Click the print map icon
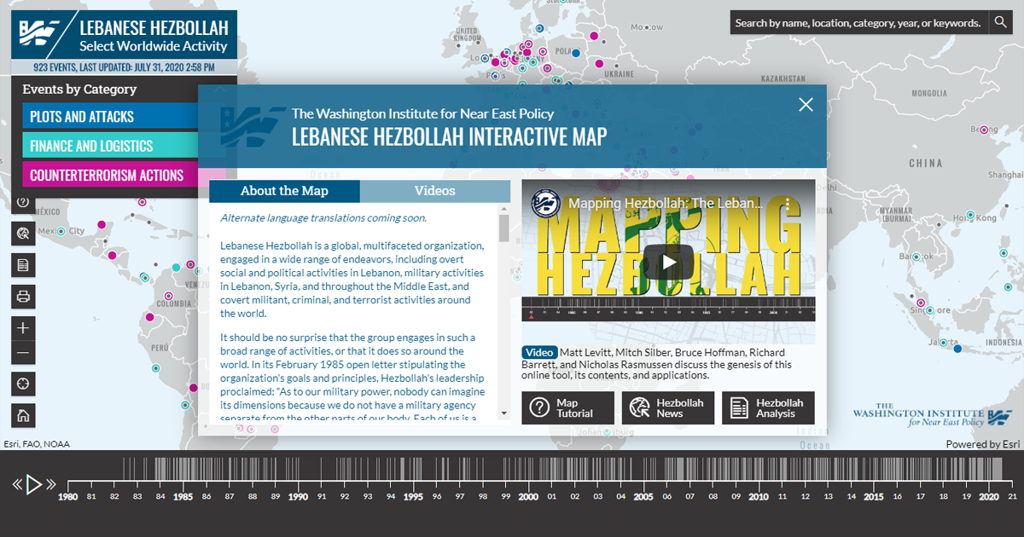This screenshot has height=537, width=1024. pos(23,297)
